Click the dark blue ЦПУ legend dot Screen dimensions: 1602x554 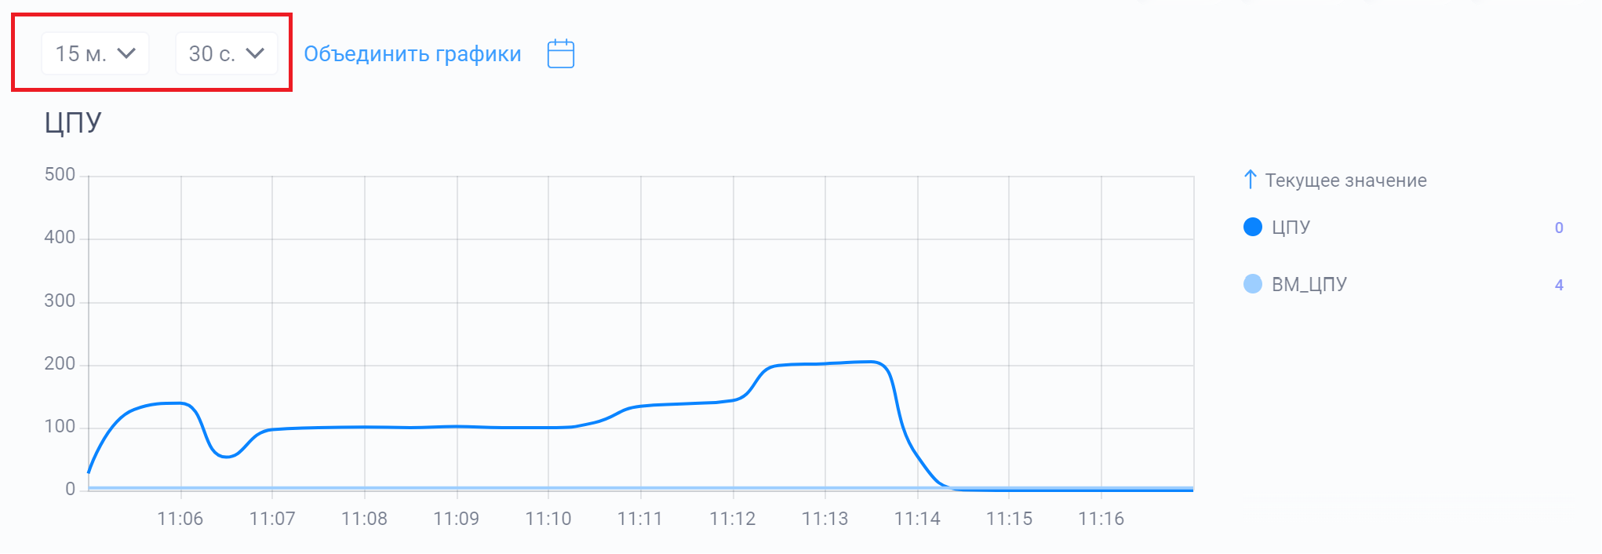coord(1253,227)
